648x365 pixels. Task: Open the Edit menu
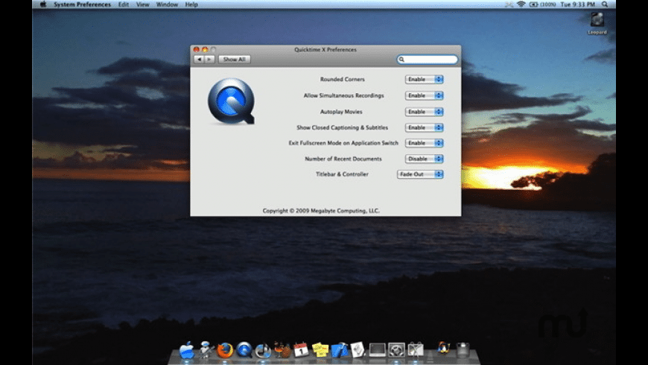point(124,4)
